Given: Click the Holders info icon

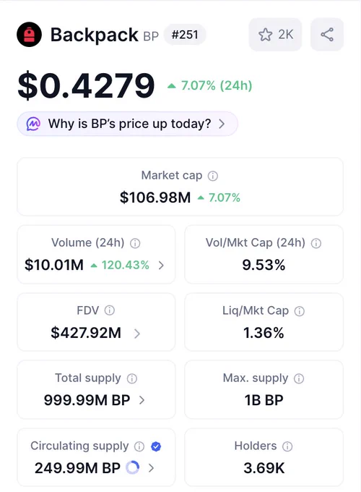Looking at the screenshot, I should pos(287,446).
